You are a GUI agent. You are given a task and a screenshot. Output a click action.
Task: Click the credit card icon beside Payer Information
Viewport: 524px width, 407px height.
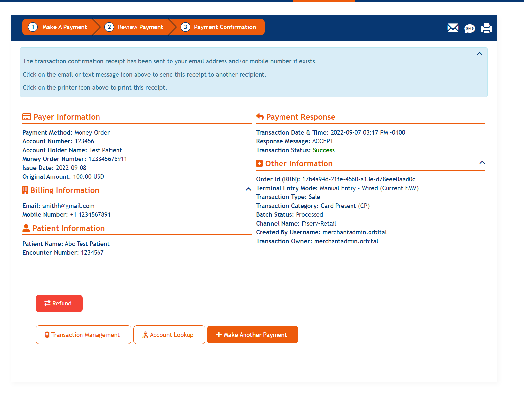coord(26,117)
